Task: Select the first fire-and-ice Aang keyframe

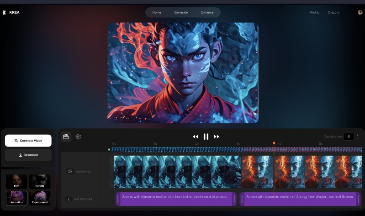Action: pyautogui.click(x=257, y=172)
